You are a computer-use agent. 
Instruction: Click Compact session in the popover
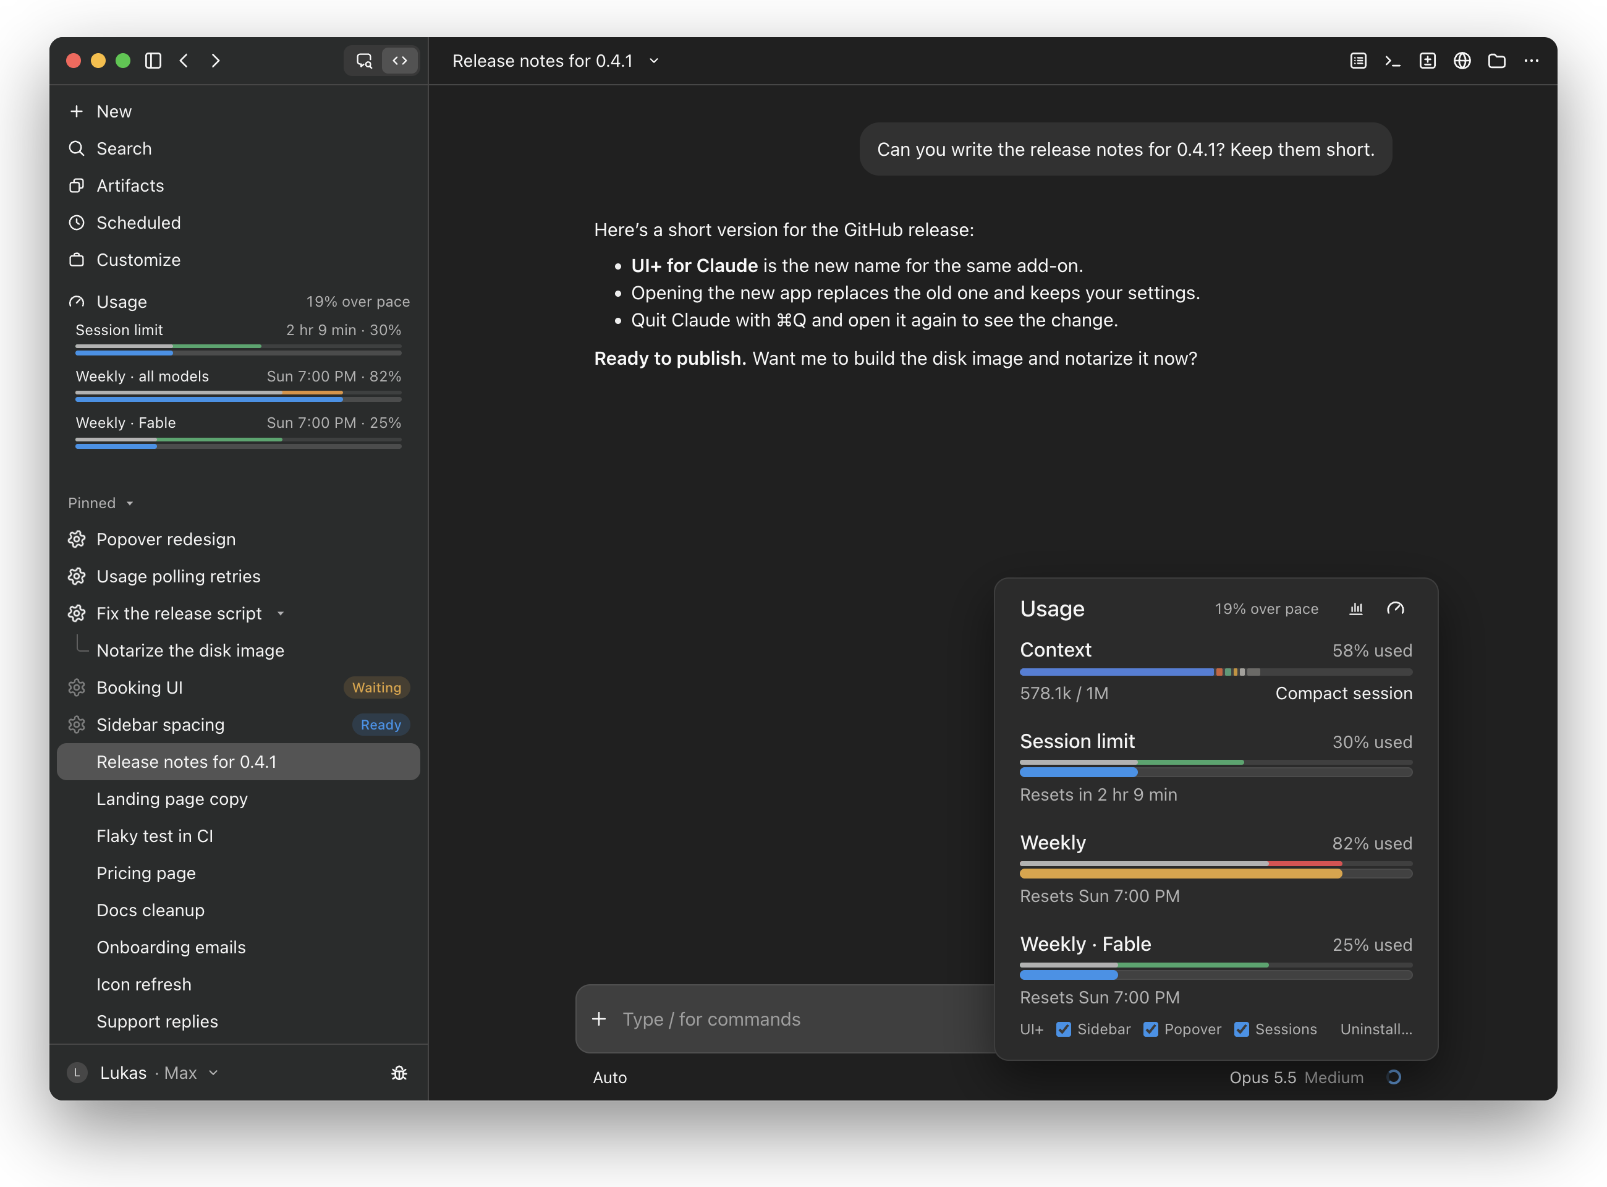(x=1343, y=694)
